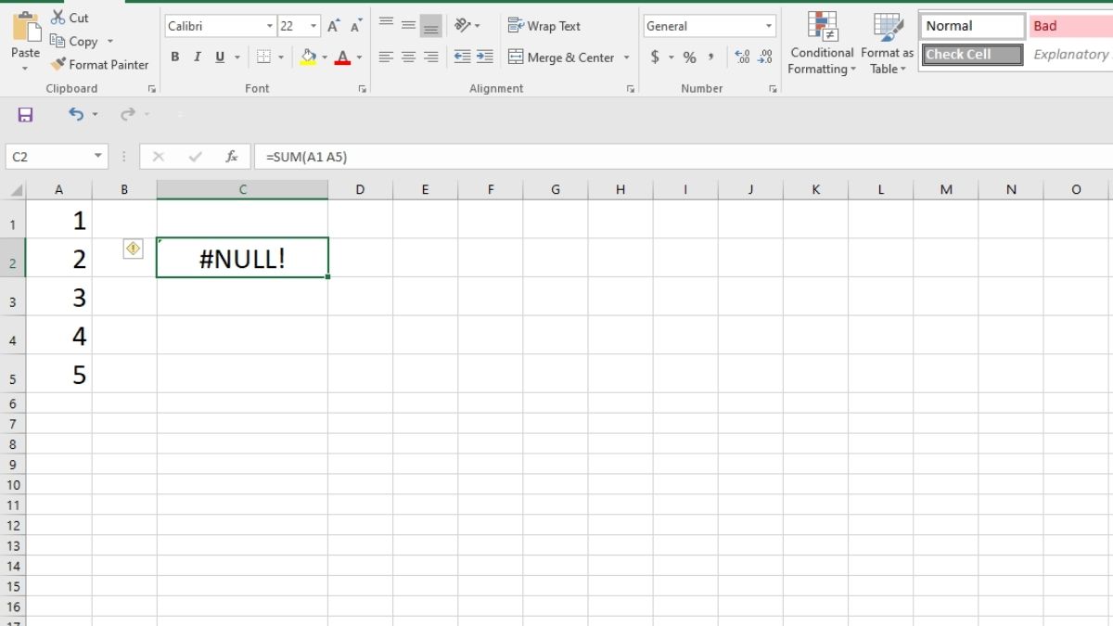
Task: Toggle bold formatting
Action: click(x=174, y=57)
